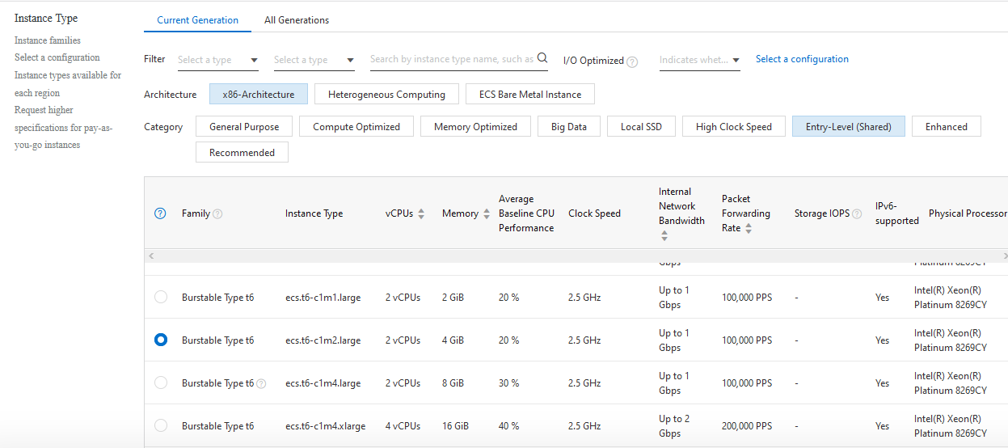Click ecs.t6-c1m1.large instance type text

tap(323, 298)
